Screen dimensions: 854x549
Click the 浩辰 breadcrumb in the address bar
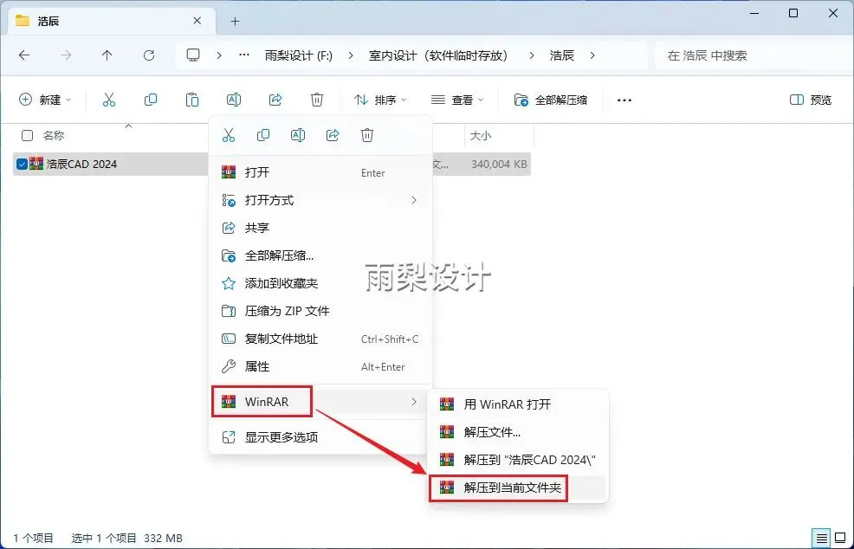(x=562, y=55)
